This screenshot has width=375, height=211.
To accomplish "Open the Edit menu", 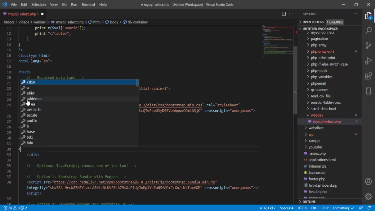I will [x=24, y=4].
